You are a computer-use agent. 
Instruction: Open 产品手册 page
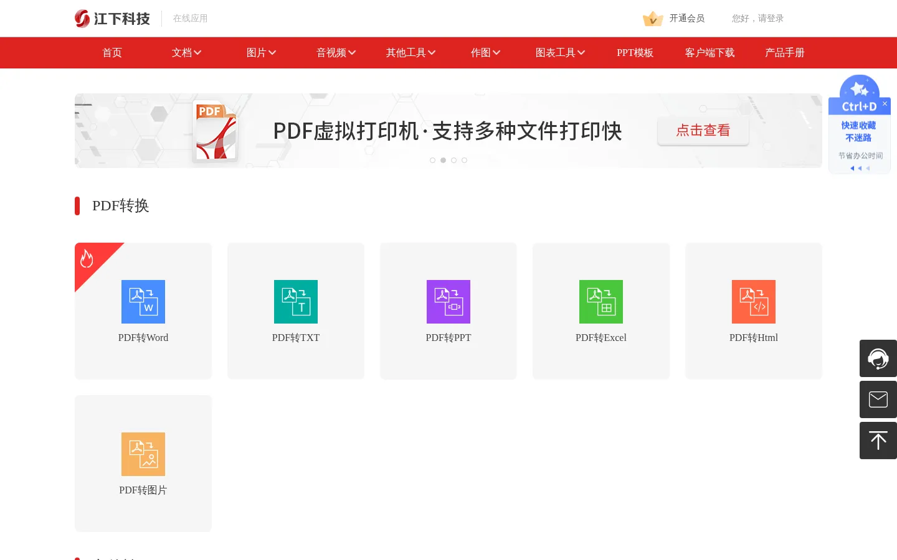point(785,53)
